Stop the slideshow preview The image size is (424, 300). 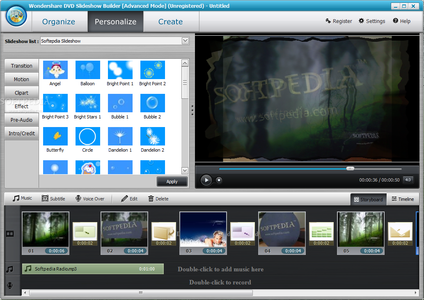click(x=219, y=180)
